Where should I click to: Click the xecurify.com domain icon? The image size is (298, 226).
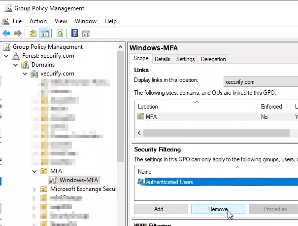click(x=34, y=74)
